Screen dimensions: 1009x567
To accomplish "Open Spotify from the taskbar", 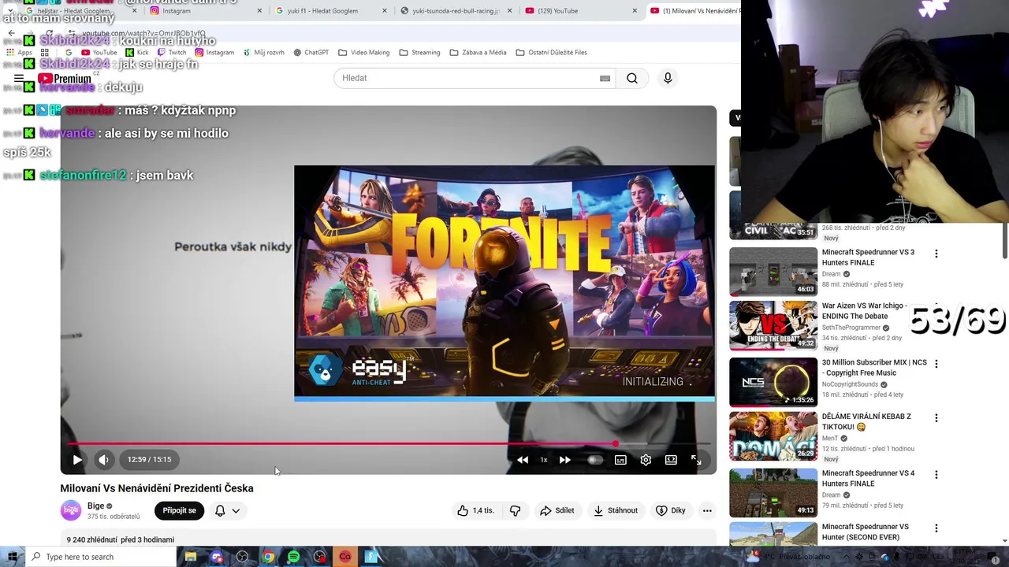I will [x=293, y=557].
